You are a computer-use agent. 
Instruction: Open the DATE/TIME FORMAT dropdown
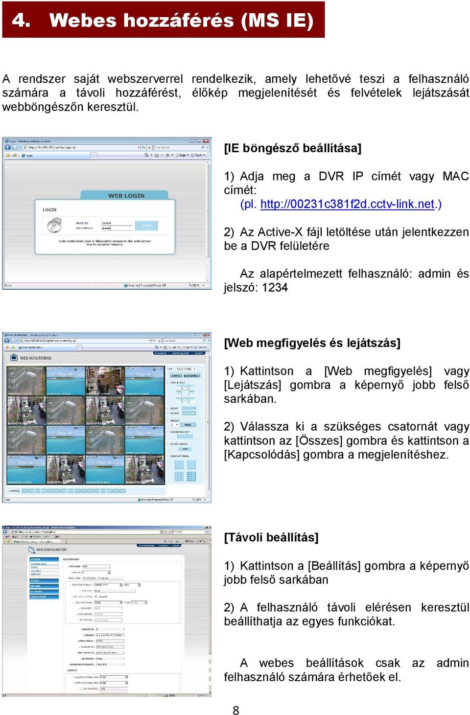click(108, 585)
